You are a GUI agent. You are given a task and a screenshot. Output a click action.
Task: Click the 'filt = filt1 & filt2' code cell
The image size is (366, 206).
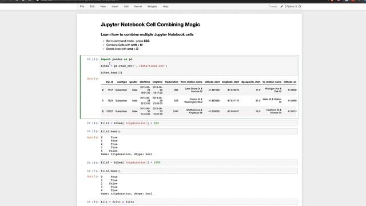click(x=199, y=202)
